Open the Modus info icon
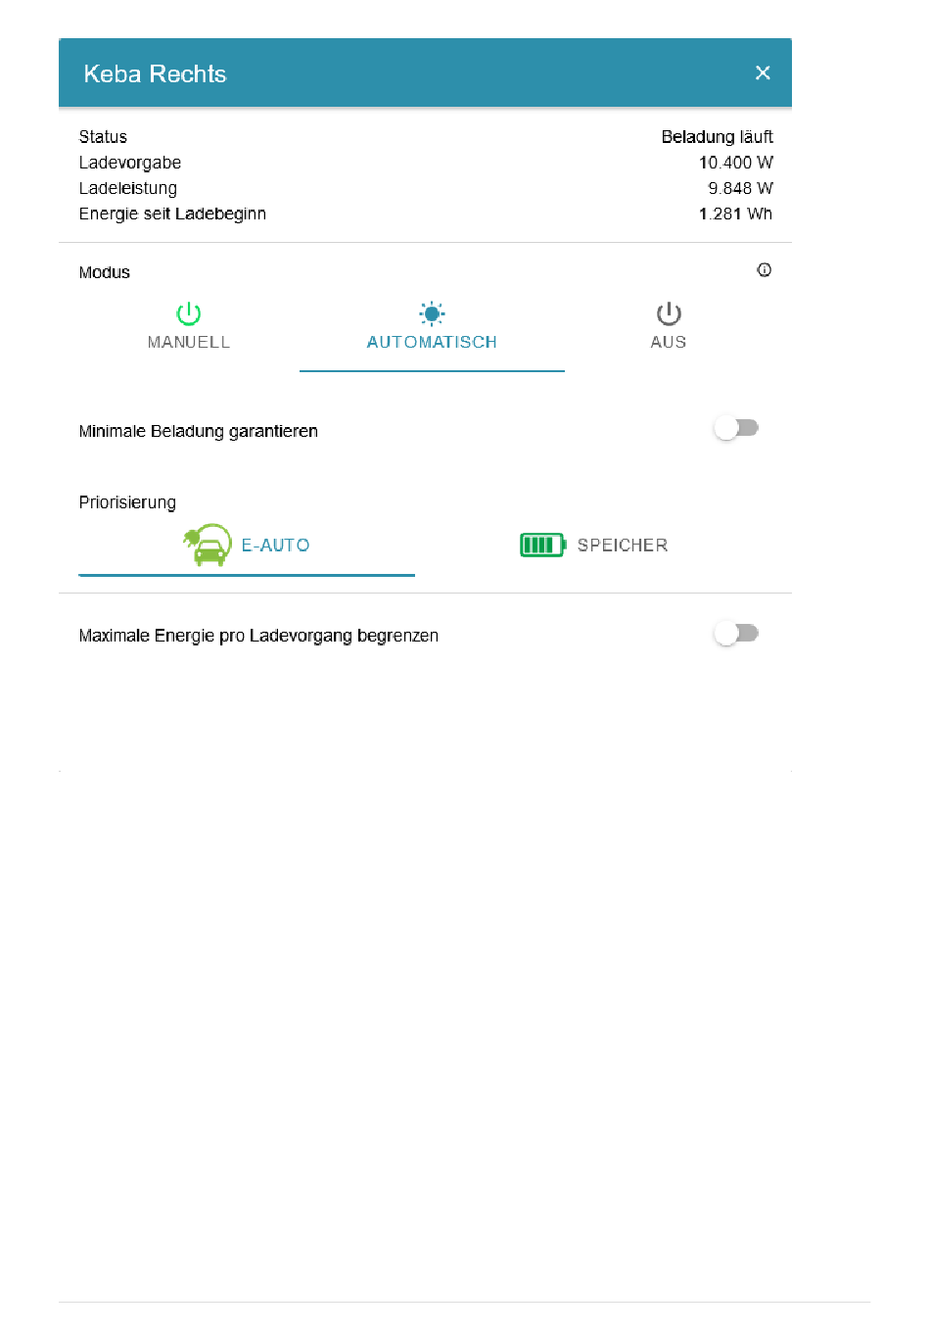Viewport: 930px width, 1332px height. pyautogui.click(x=765, y=270)
